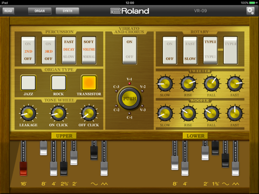
Task: Click the upper 8' drawbar handle
Action: (44, 148)
